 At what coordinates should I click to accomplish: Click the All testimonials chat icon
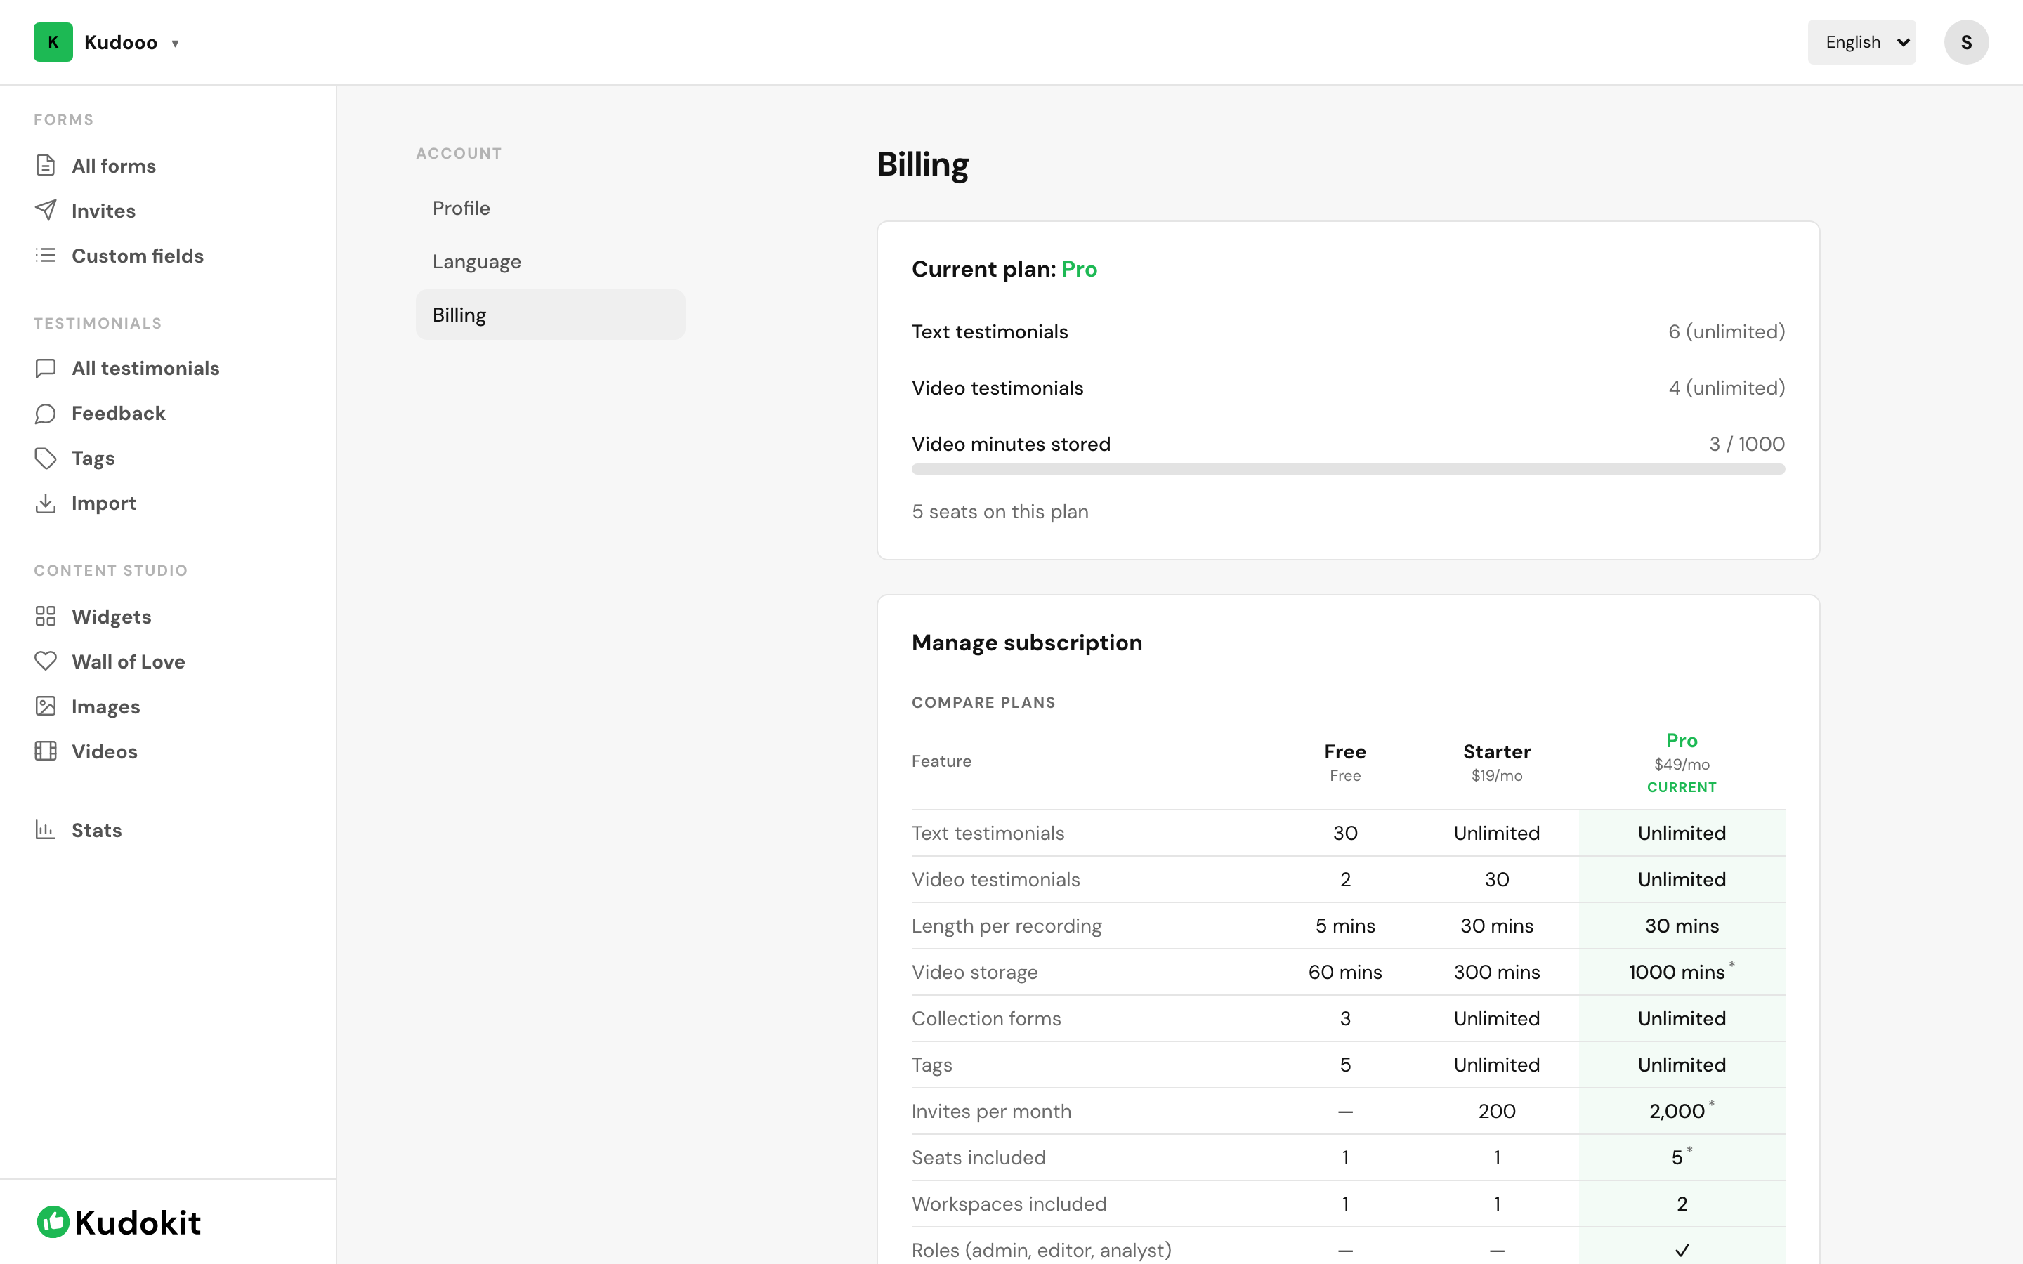[x=46, y=369]
